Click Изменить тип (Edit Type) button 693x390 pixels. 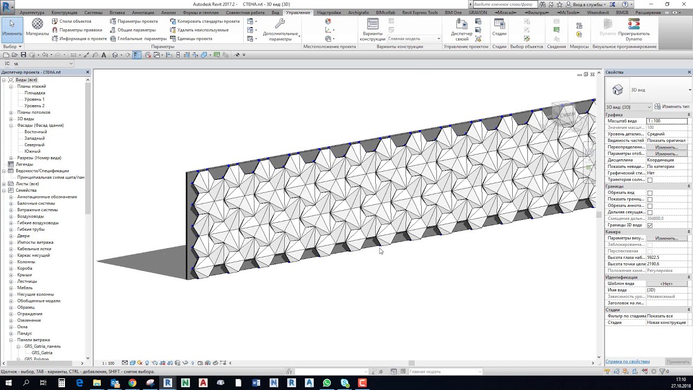(x=672, y=107)
